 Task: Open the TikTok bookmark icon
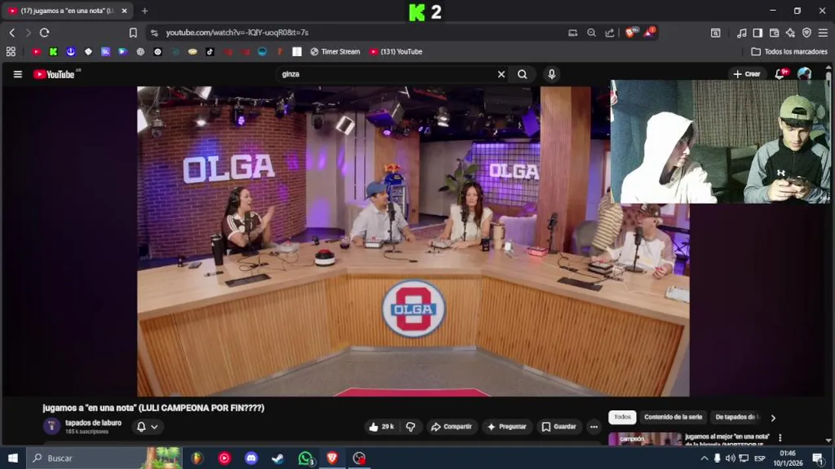209,51
